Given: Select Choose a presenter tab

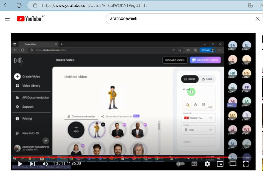Looking at the screenshot, I should [x=81, y=116].
